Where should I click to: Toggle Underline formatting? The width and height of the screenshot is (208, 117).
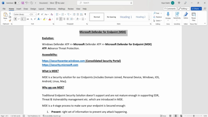[x=22, y=19]
